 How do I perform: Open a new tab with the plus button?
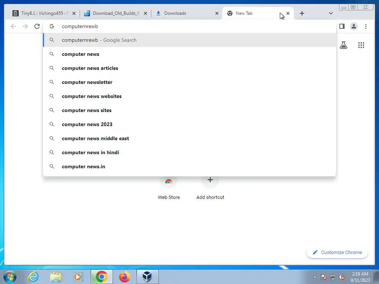click(x=302, y=13)
